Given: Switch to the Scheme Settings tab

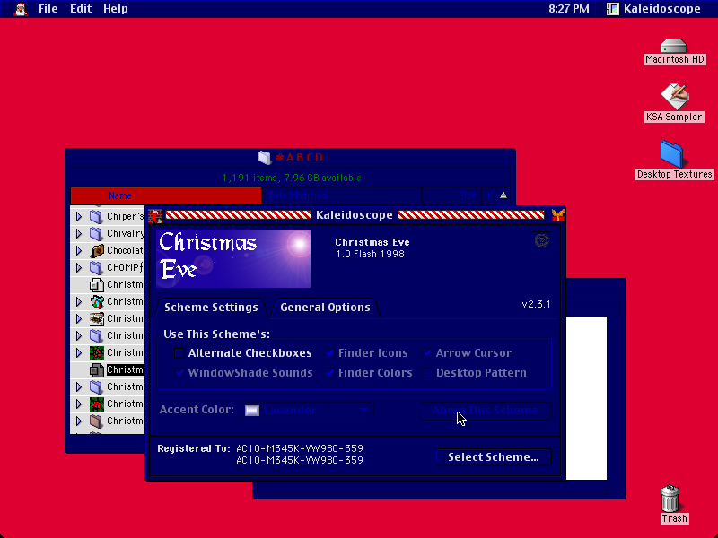Looking at the screenshot, I should point(211,307).
